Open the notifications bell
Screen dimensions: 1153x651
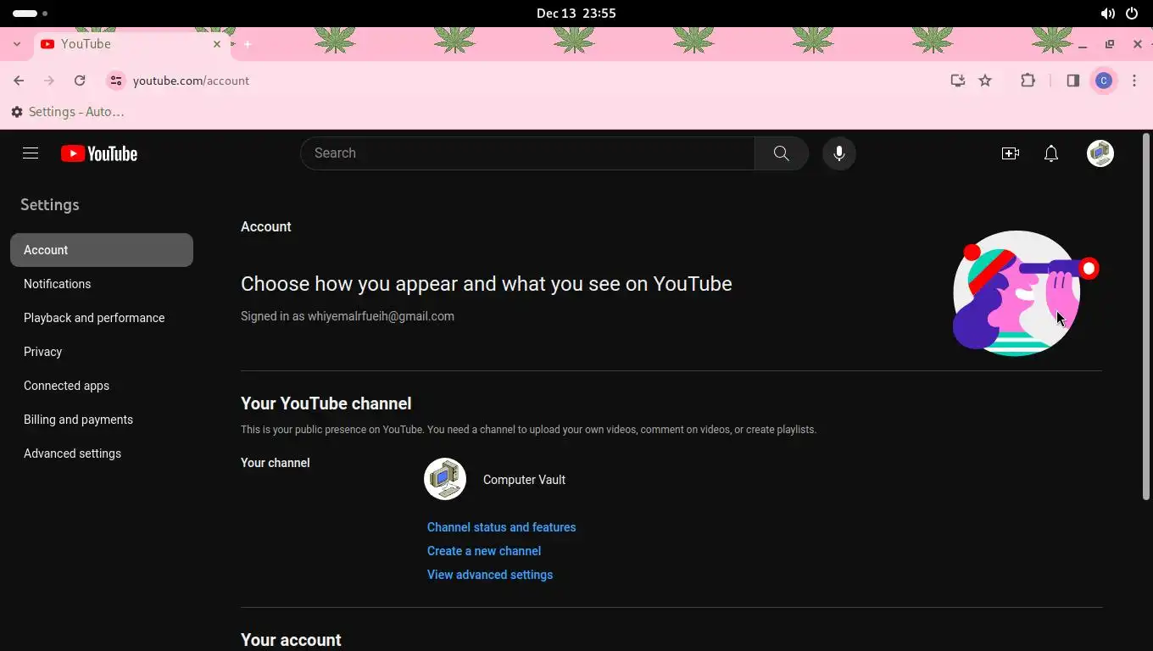(x=1051, y=153)
